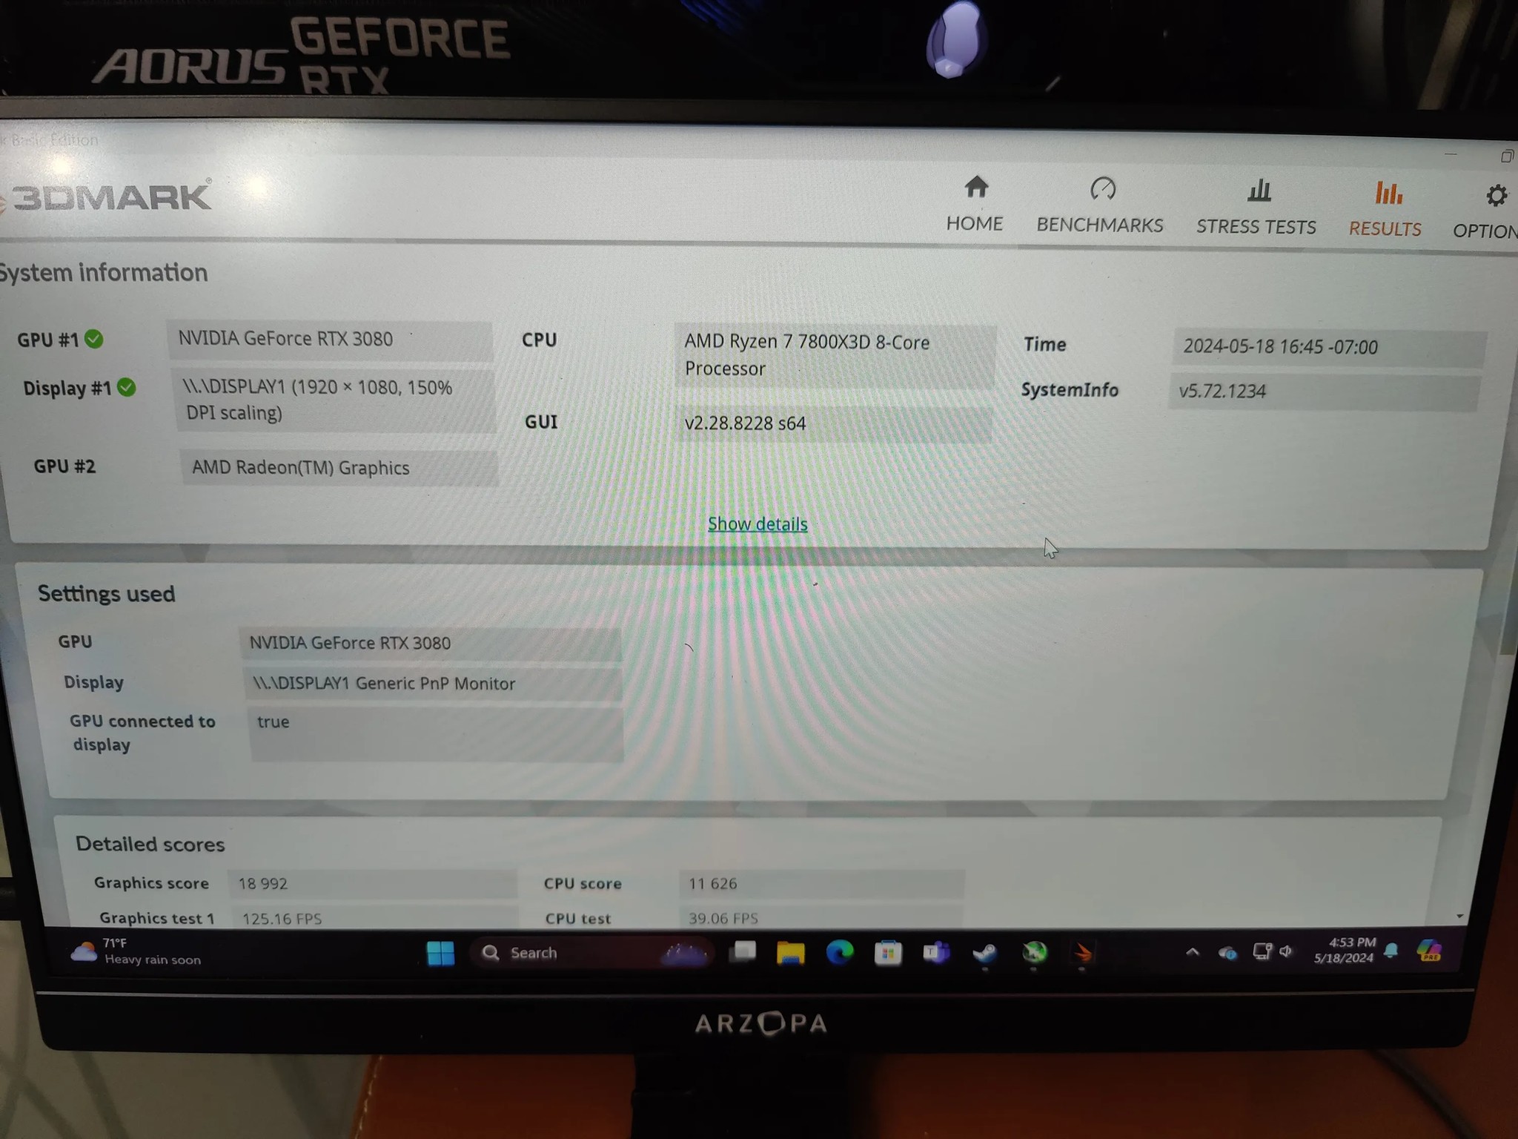Viewport: 1518px width, 1139px height.
Task: Click the taskbar Search box
Action: (x=591, y=953)
